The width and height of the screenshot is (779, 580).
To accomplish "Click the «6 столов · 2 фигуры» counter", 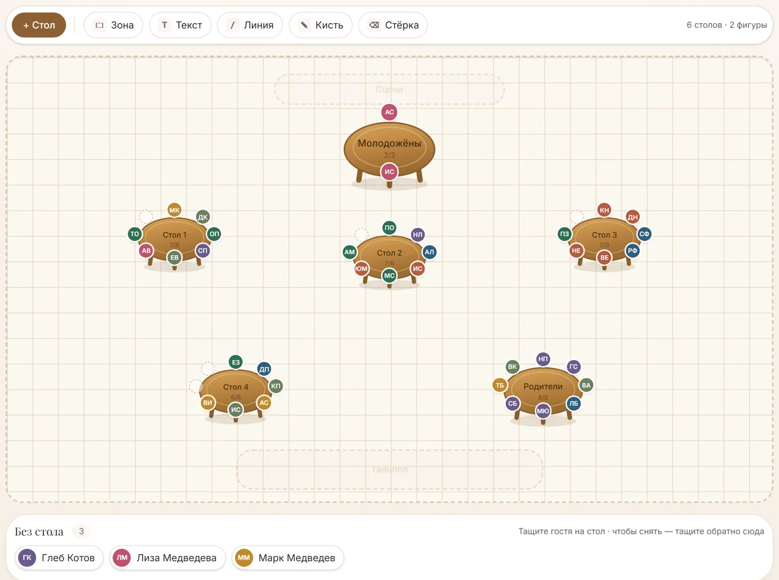I will (x=727, y=25).
